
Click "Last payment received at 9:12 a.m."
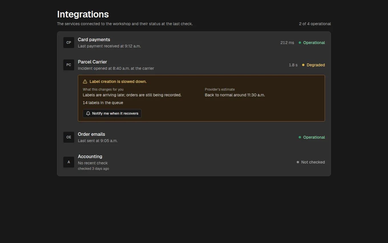tap(109, 46)
